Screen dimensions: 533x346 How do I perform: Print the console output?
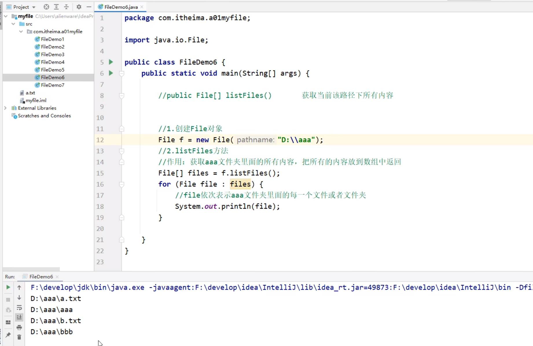coord(19,328)
